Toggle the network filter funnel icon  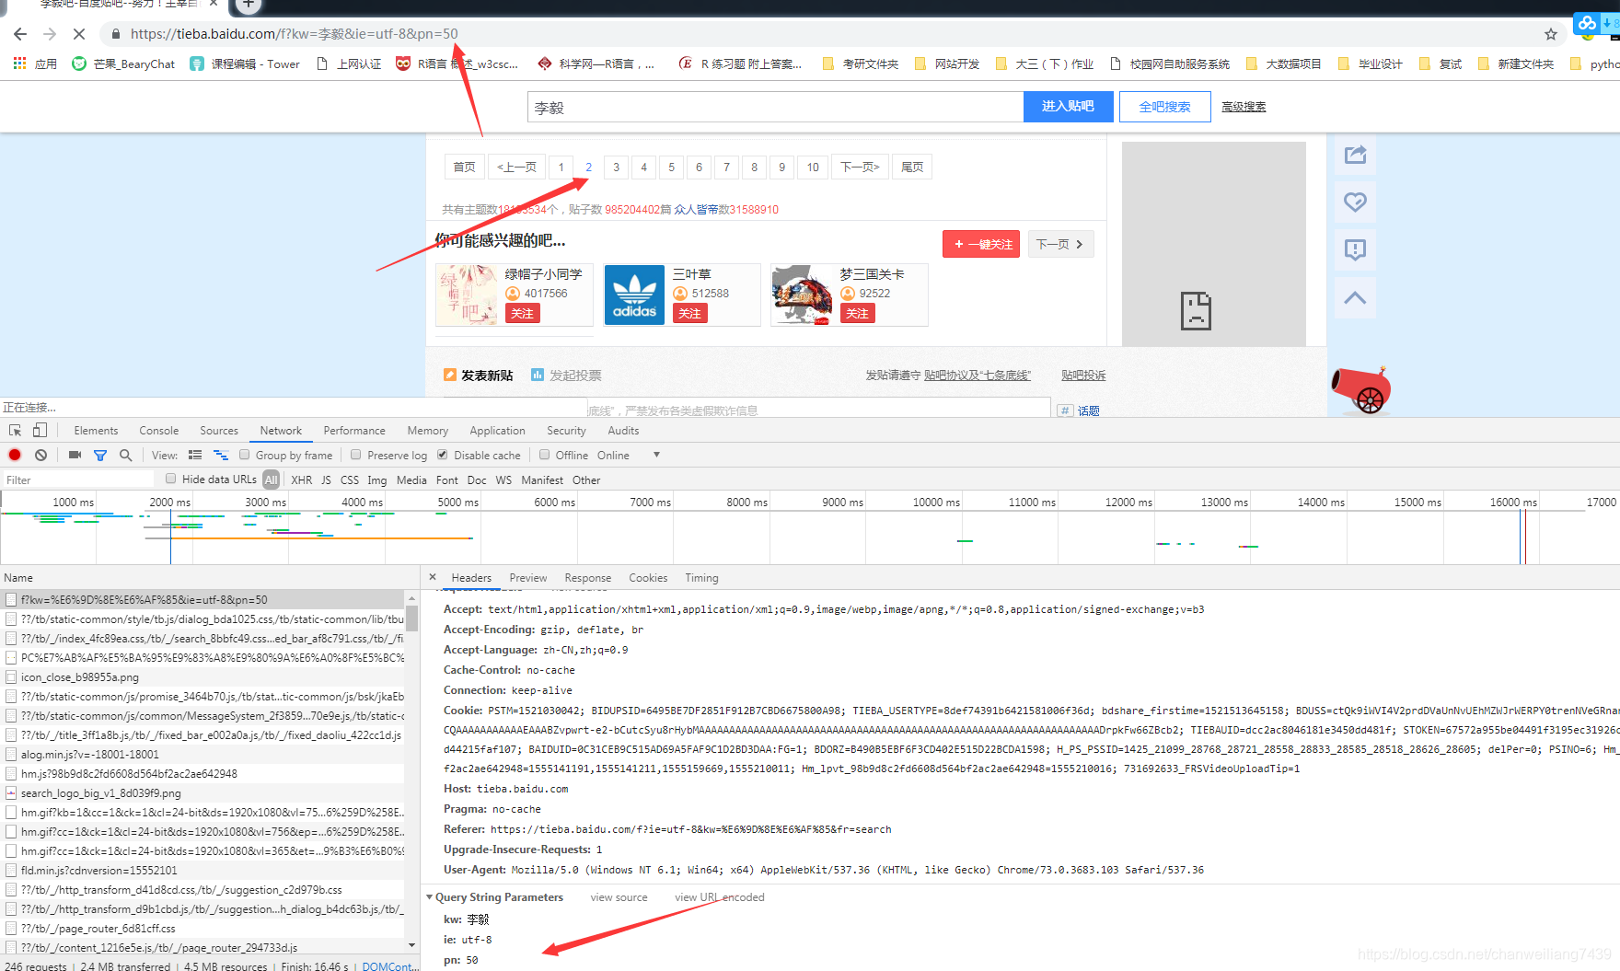pos(100,455)
